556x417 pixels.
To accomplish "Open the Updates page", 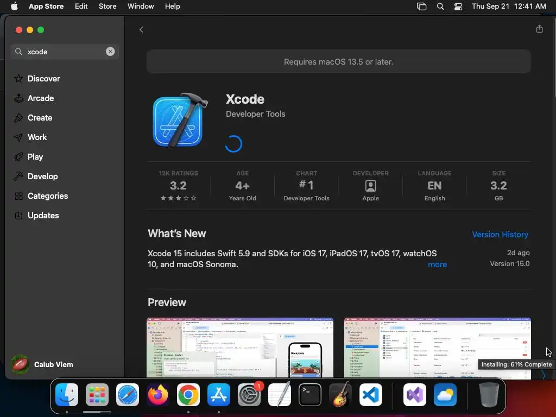I will tap(36, 215).
